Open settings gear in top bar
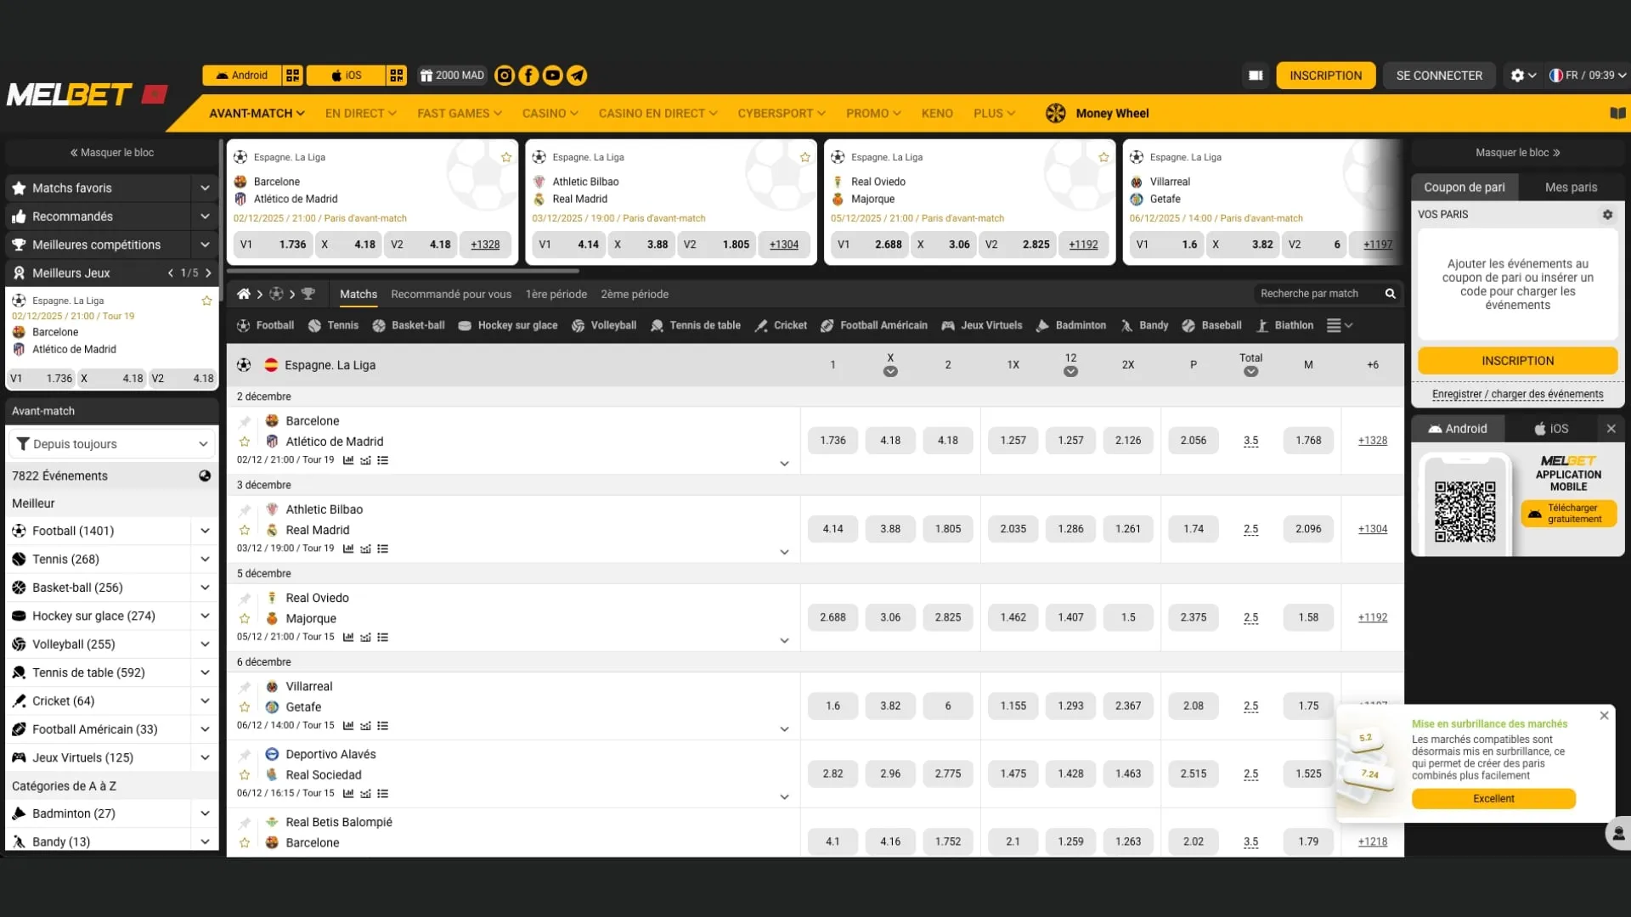The width and height of the screenshot is (1631, 917). (1517, 75)
